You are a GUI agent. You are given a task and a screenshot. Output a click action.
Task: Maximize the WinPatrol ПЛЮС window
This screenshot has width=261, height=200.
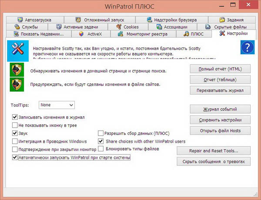(x=233, y=5)
